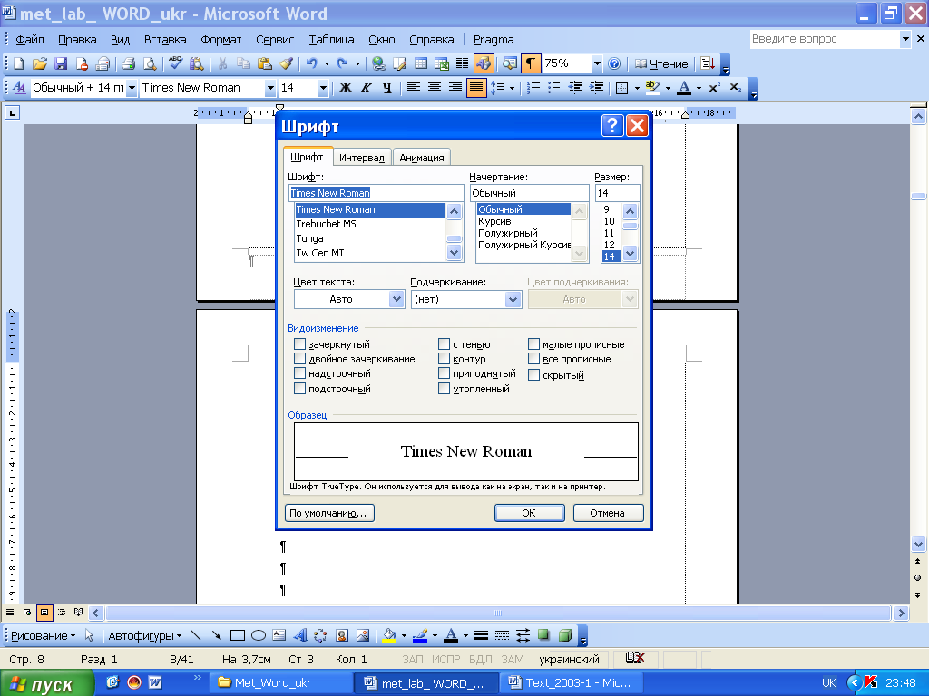Toggle с тенью shadow checkbox
The image size is (929, 696).
(x=444, y=343)
